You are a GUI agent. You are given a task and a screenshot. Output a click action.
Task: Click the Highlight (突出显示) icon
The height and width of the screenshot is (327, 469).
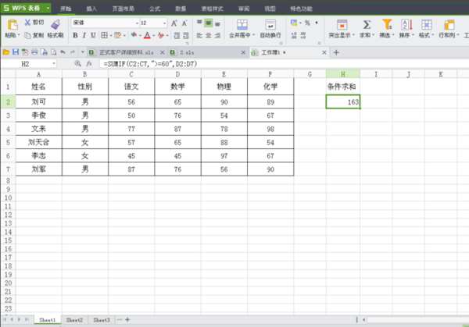pos(342,25)
